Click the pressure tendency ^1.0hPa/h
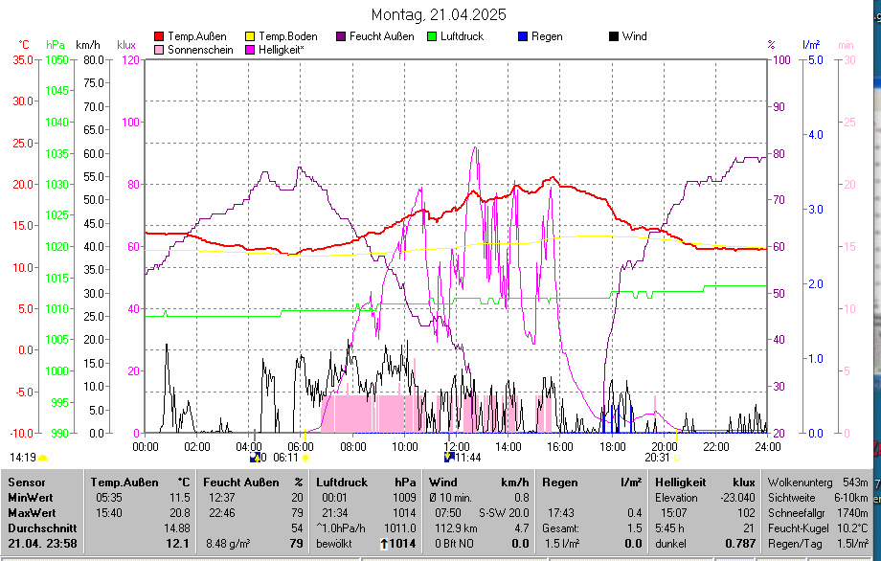The image size is (881, 561). [x=341, y=528]
